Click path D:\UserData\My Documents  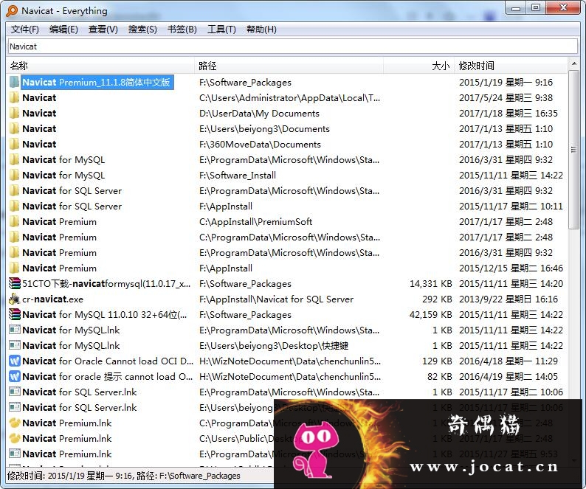(259, 113)
